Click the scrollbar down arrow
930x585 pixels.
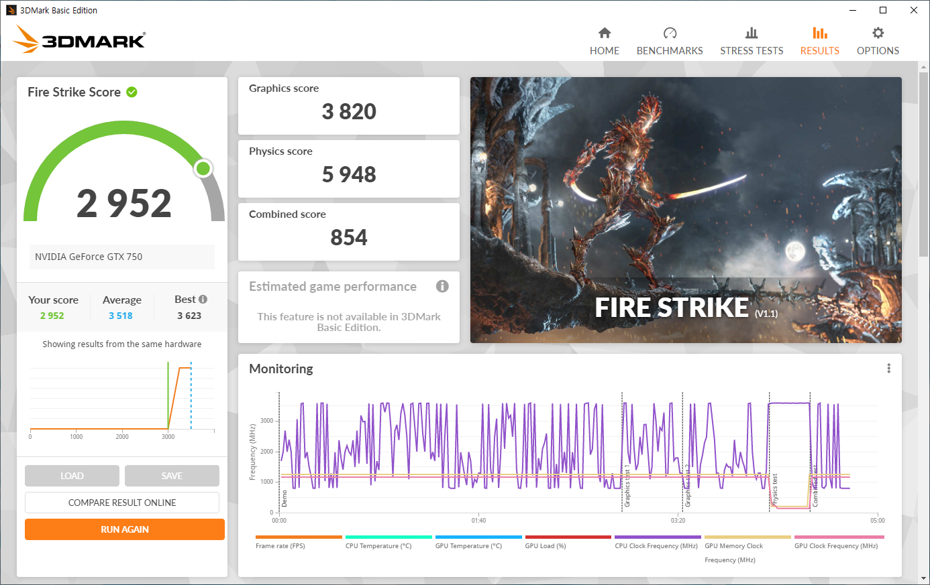[923, 578]
